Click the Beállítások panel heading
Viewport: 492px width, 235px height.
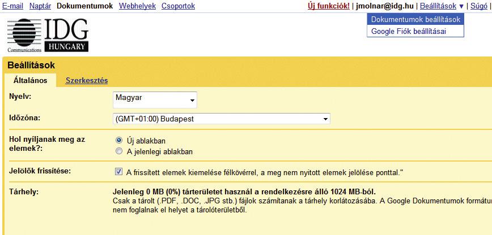31,66
